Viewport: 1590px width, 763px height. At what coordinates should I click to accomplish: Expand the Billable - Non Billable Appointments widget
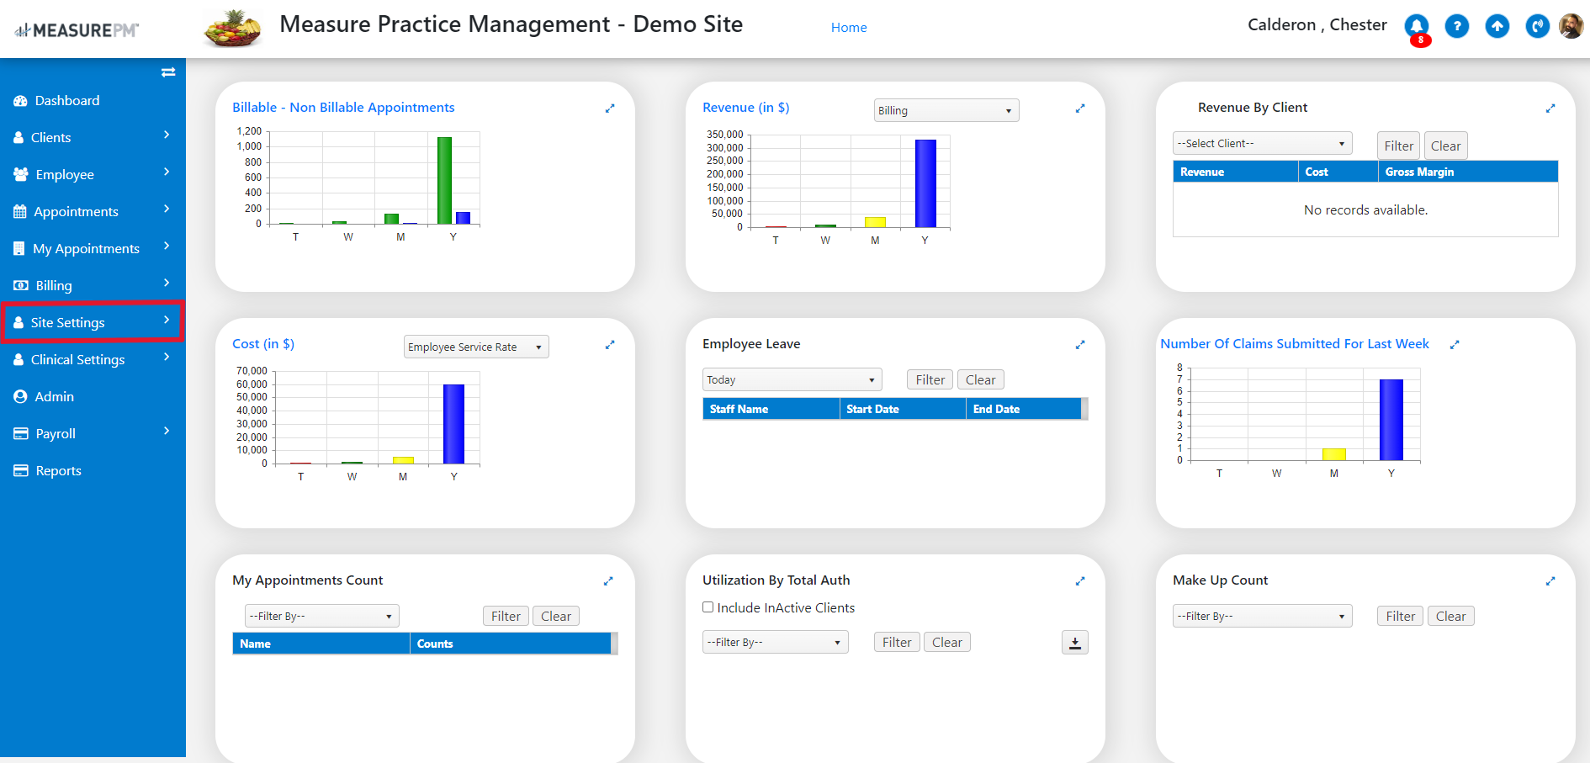click(x=610, y=108)
